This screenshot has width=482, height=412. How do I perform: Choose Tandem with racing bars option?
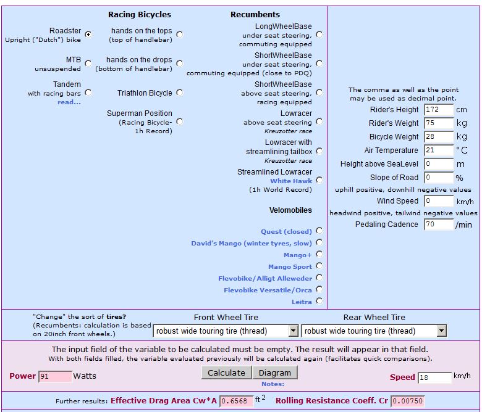pyautogui.click(x=88, y=93)
